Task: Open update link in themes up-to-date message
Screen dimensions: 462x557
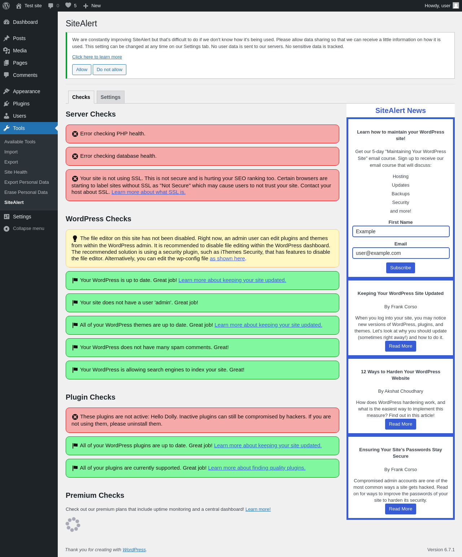Action: tap(268, 325)
